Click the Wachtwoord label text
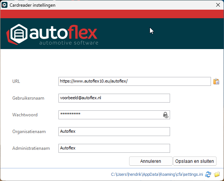This screenshot has width=224, height=181. tap(25, 115)
